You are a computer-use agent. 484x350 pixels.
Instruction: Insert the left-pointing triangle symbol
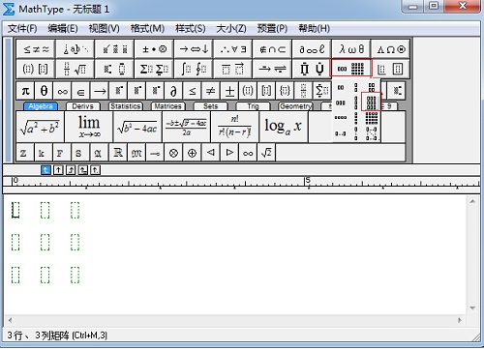coord(211,153)
